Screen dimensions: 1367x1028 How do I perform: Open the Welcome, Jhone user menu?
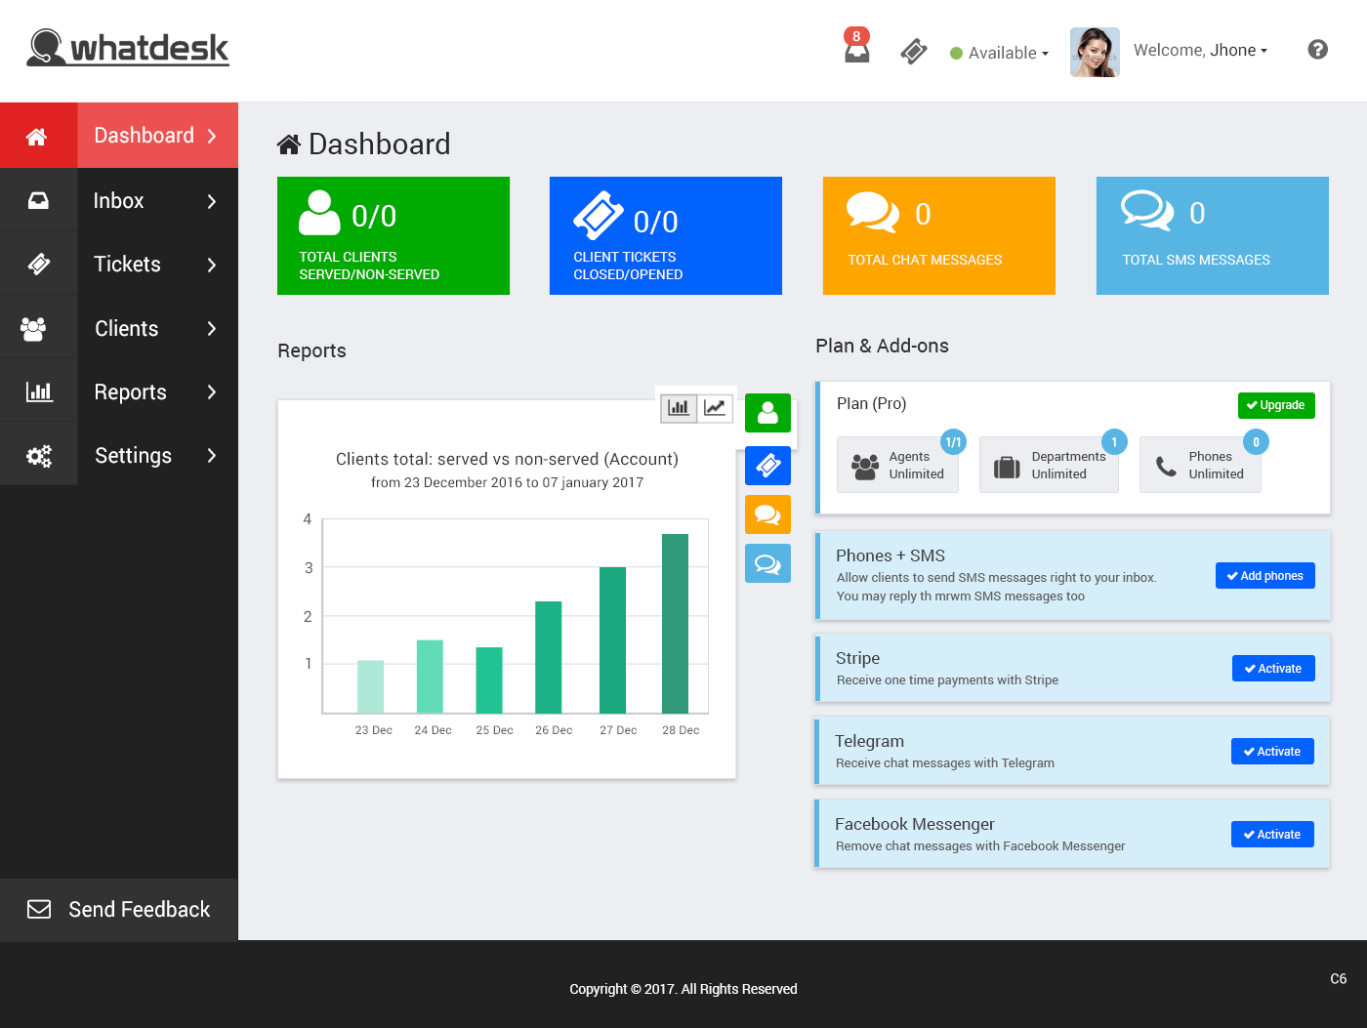click(x=1200, y=50)
